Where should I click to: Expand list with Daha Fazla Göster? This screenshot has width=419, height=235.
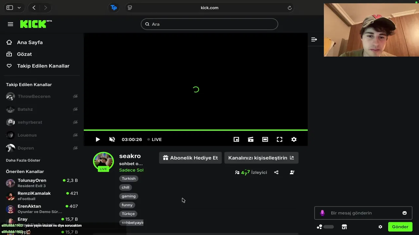[x=23, y=160]
